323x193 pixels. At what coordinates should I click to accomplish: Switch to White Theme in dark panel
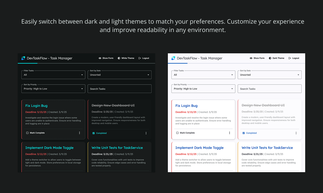tap(126, 58)
